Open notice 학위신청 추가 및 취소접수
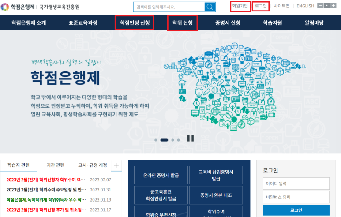Screen dimensions: 341x217 tap(46, 210)
